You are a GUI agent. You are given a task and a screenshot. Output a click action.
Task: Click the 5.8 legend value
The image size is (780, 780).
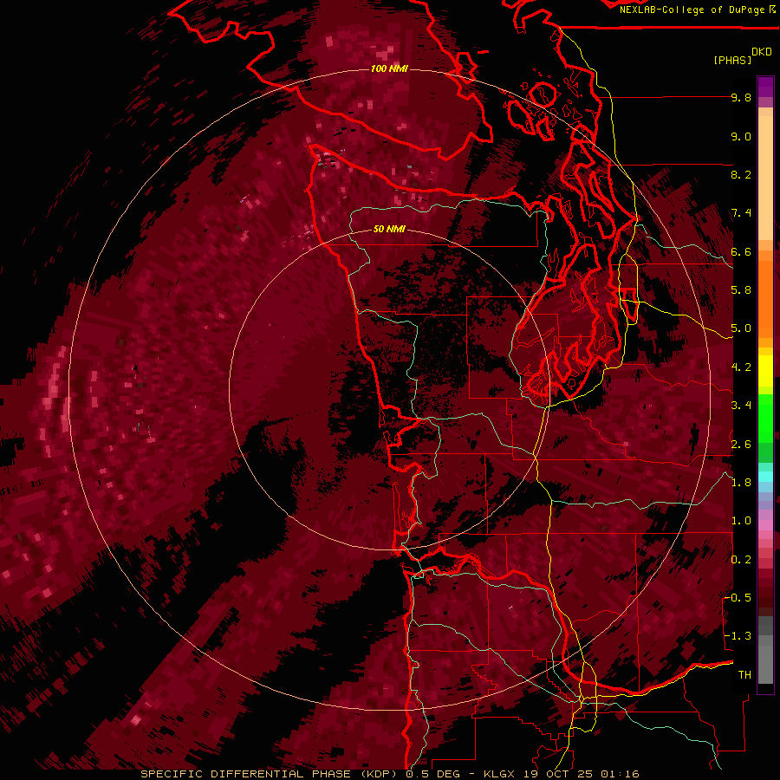tap(741, 290)
